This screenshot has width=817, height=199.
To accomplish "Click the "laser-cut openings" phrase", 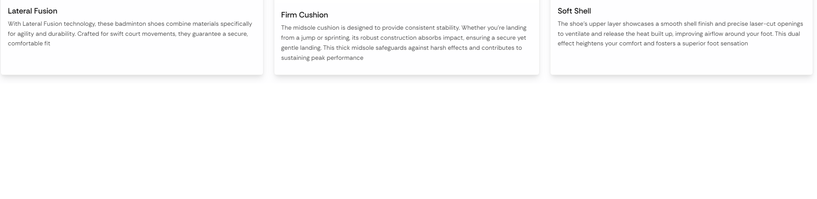I will [x=776, y=24].
